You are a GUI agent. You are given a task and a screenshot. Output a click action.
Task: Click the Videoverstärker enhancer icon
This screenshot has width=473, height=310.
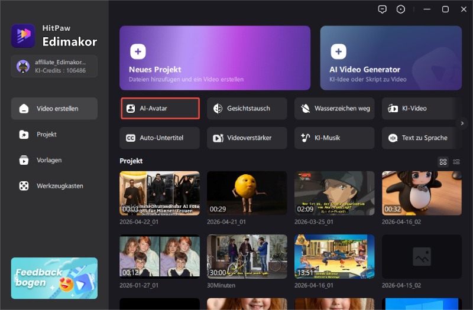pyautogui.click(x=218, y=138)
